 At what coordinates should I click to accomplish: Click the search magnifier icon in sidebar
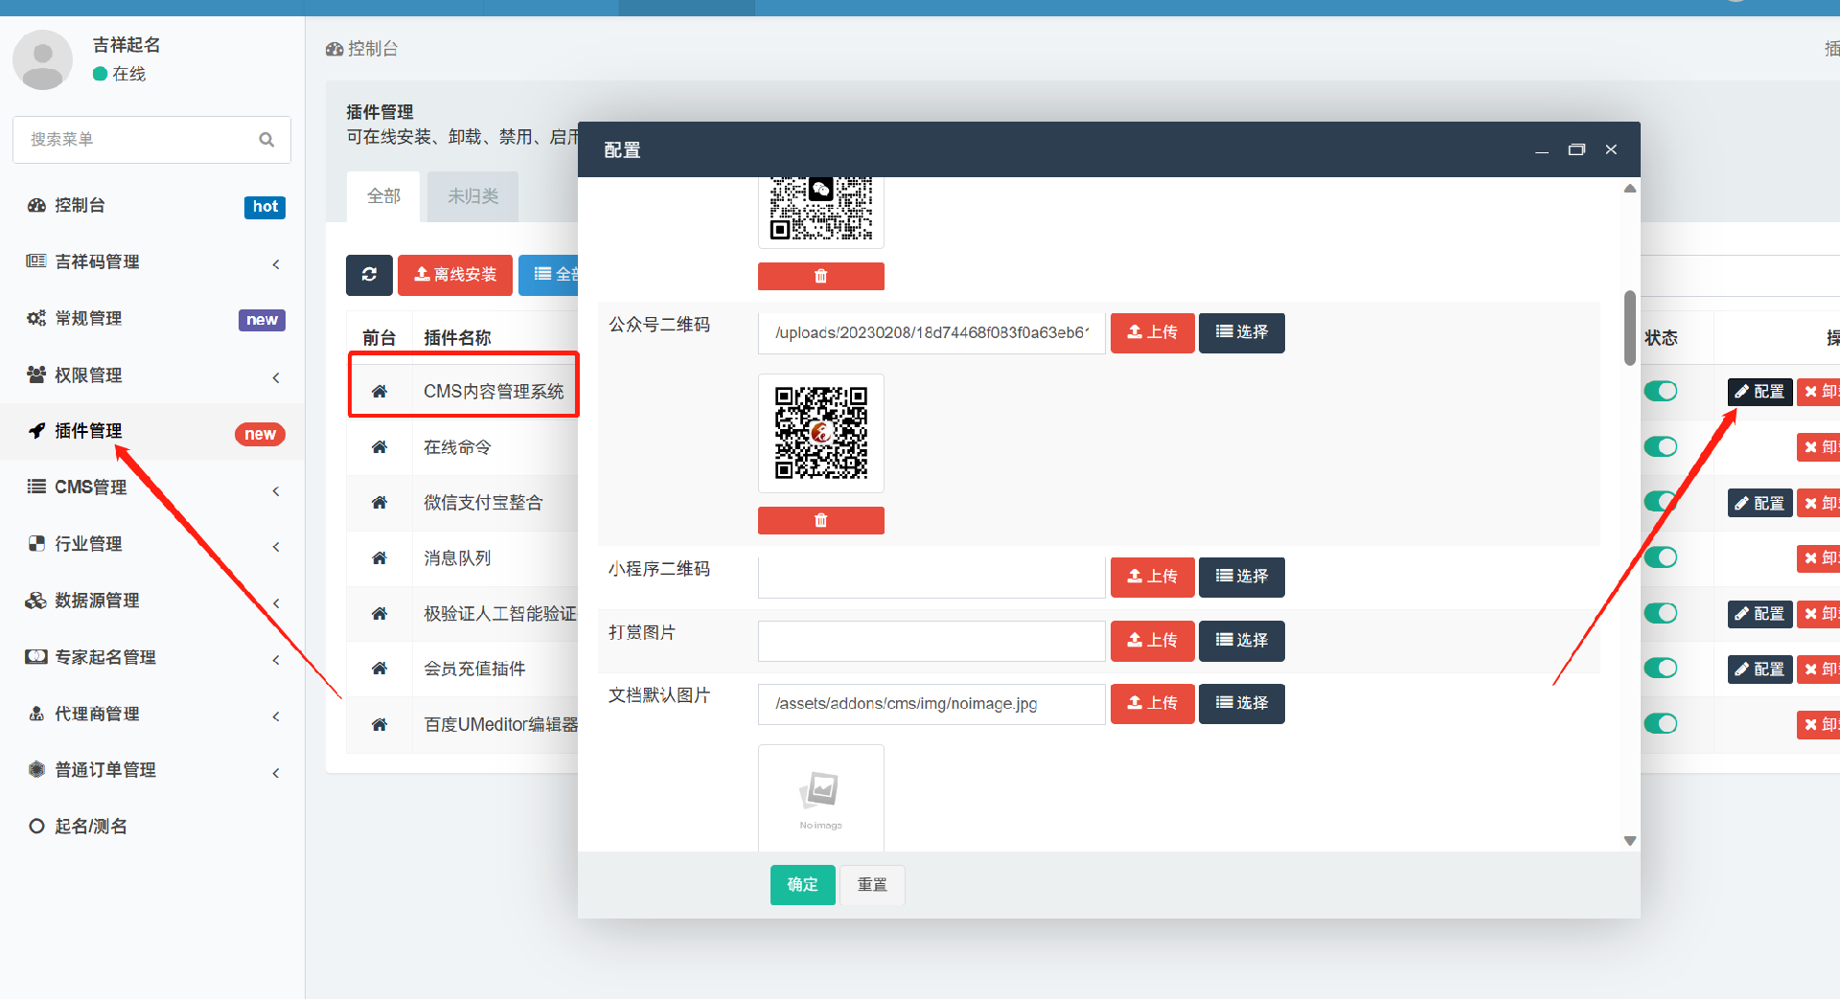click(266, 140)
